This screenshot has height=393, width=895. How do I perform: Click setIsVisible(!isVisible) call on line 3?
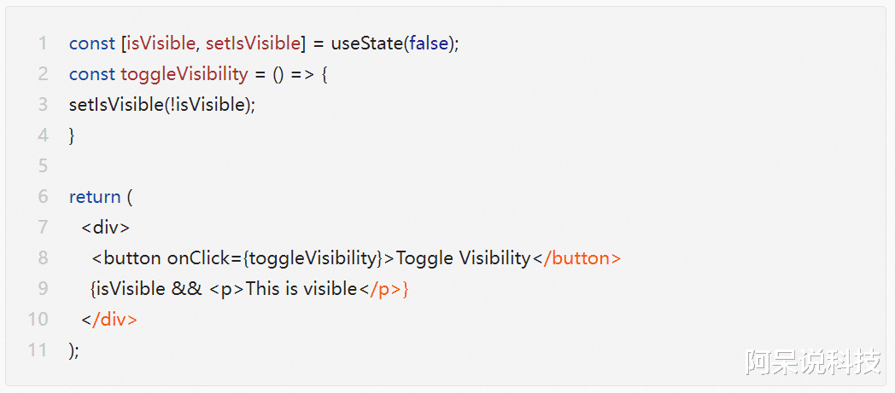click(162, 106)
